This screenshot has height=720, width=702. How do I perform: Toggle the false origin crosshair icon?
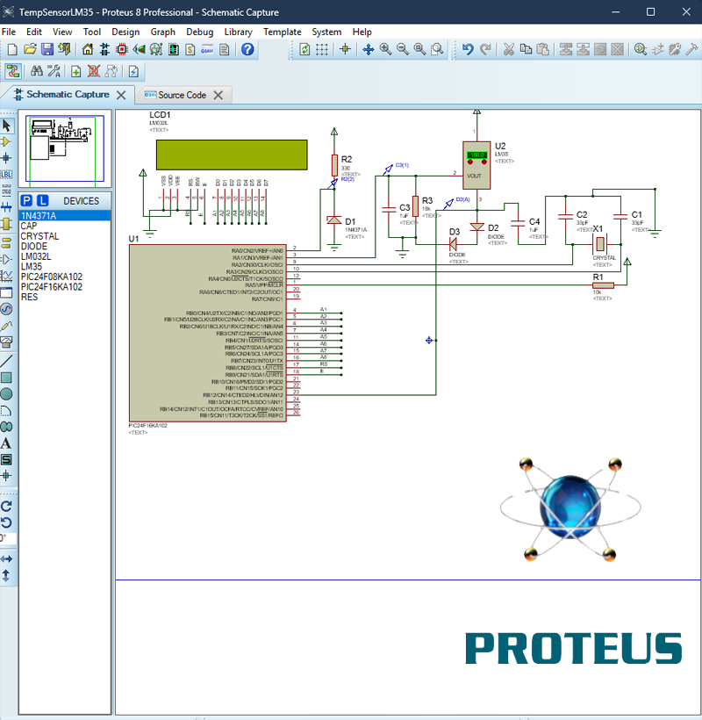point(346,49)
